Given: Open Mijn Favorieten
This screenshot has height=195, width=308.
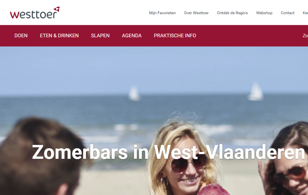Looking at the screenshot, I should click(x=162, y=13).
